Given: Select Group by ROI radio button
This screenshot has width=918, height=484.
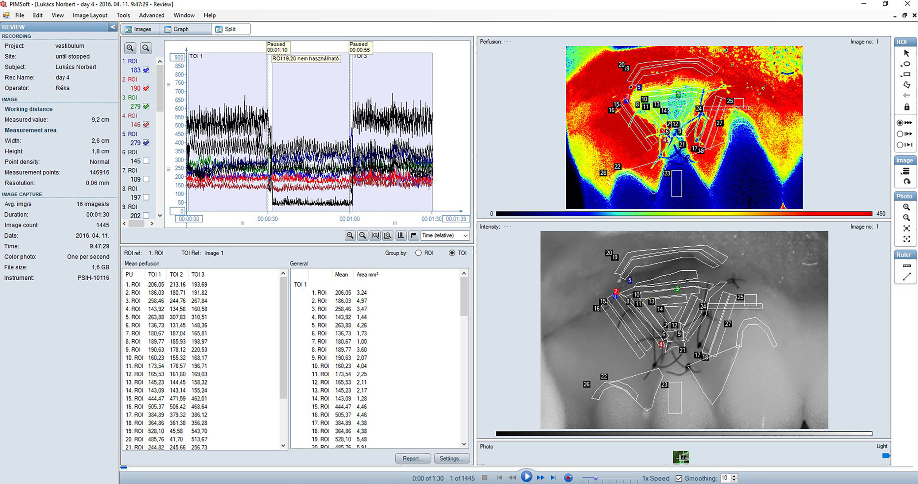Looking at the screenshot, I should coord(418,253).
